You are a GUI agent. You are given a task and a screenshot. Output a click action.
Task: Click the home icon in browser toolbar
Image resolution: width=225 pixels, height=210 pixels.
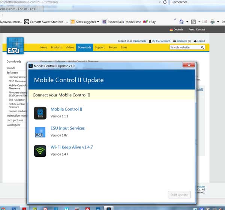point(181,22)
